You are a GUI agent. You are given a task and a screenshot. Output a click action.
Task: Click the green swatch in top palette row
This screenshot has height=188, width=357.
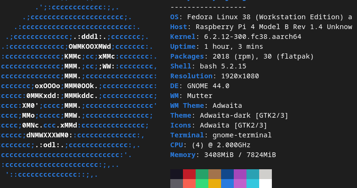pyautogui.click(x=202, y=174)
